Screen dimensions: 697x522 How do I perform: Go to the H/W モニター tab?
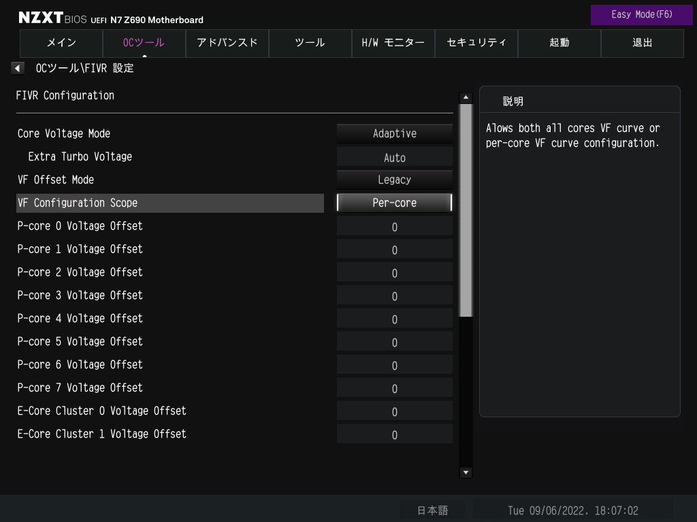click(393, 43)
